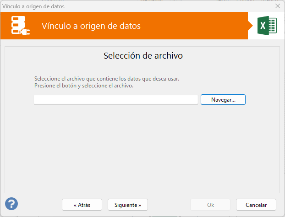Screen dimensions: 285x217
Task: Click the "Presione el botón" instruction line
Action: [x=83, y=86]
